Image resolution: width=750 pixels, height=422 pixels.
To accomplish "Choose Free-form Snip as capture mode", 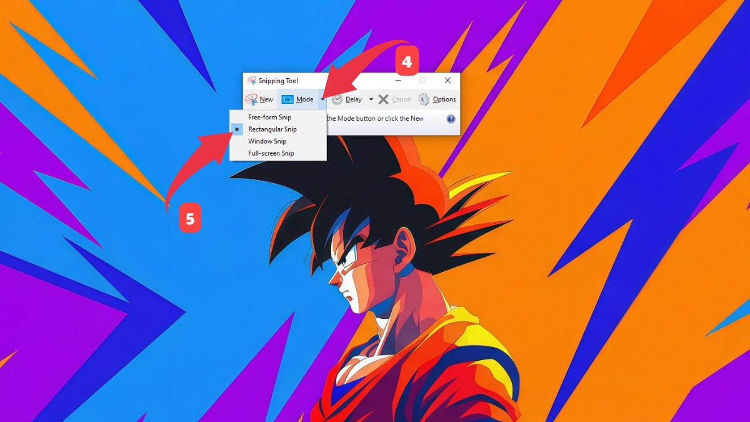I will click(269, 118).
